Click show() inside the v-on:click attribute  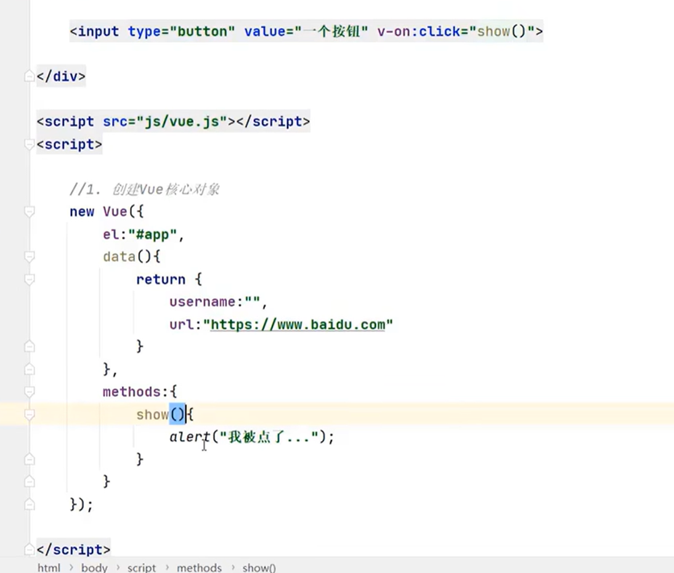click(501, 31)
